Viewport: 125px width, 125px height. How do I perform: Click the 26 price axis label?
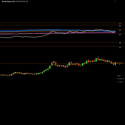[x=120, y=26]
